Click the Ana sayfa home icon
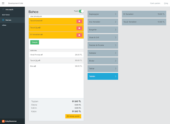This screenshot has height=124, width=170. pos(3,10)
